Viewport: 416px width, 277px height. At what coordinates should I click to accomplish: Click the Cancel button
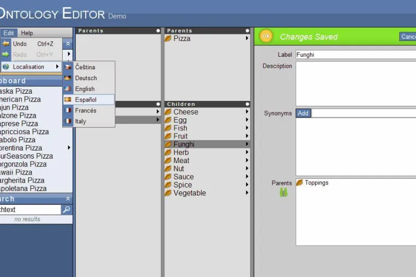(x=408, y=37)
